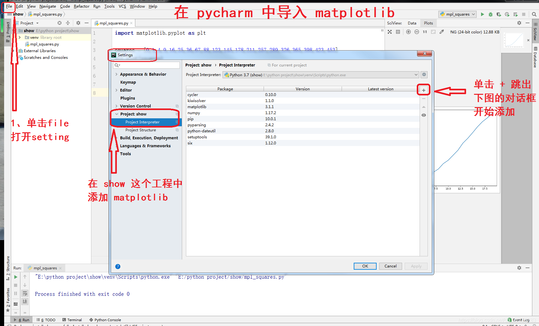Switch to SciView Data tab

coord(412,23)
